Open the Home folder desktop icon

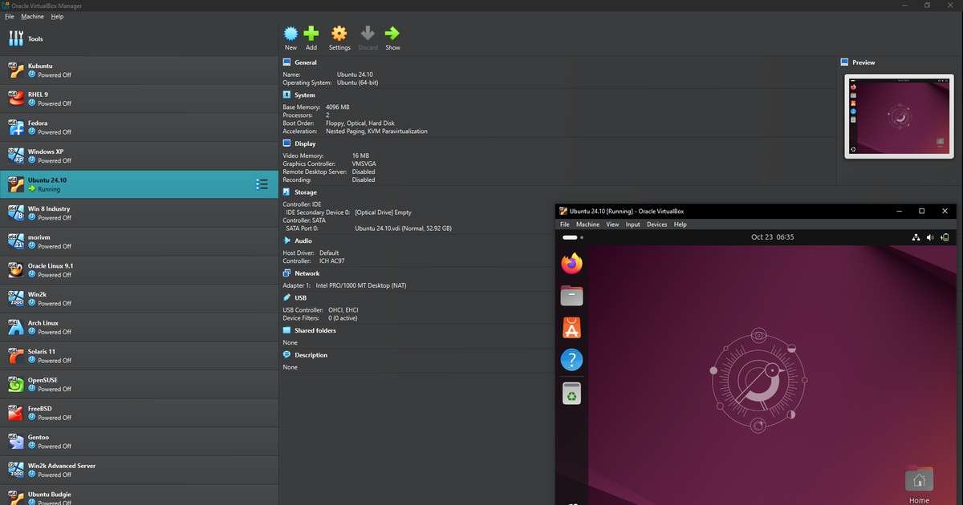tap(919, 484)
